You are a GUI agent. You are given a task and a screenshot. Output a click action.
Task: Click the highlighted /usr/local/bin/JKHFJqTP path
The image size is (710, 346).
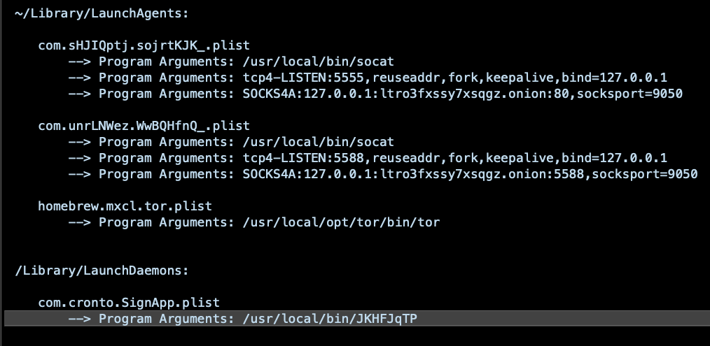(x=330, y=319)
